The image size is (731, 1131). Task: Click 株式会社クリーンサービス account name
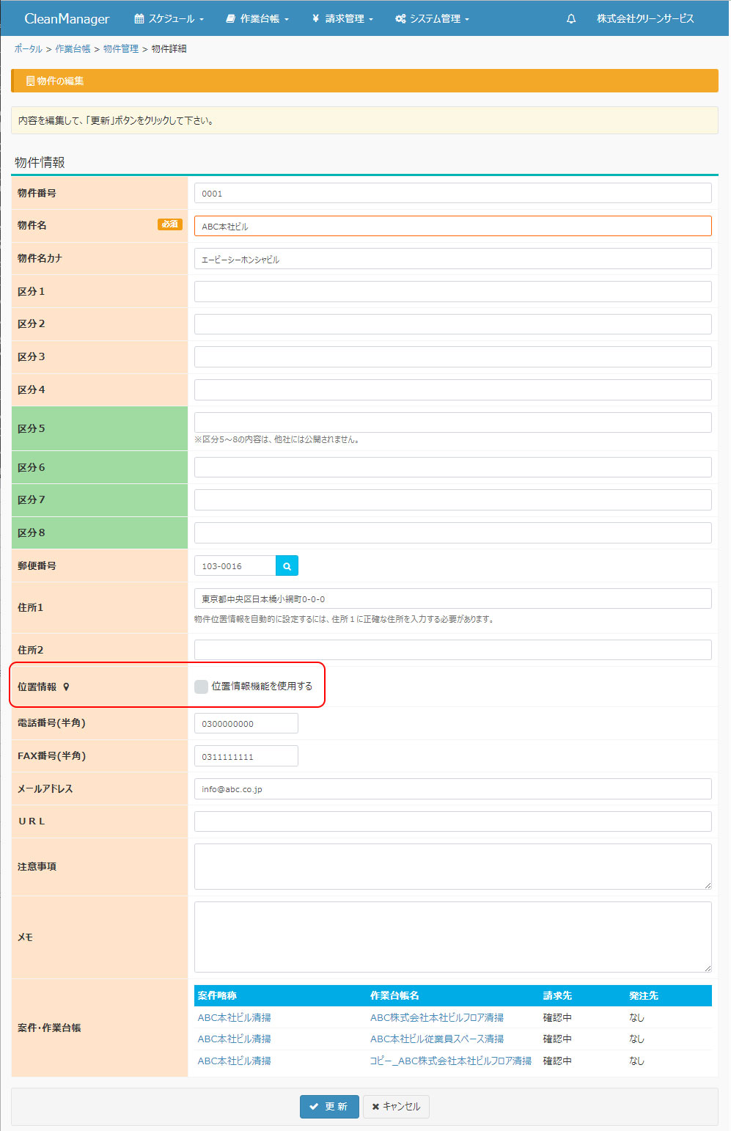(x=645, y=18)
